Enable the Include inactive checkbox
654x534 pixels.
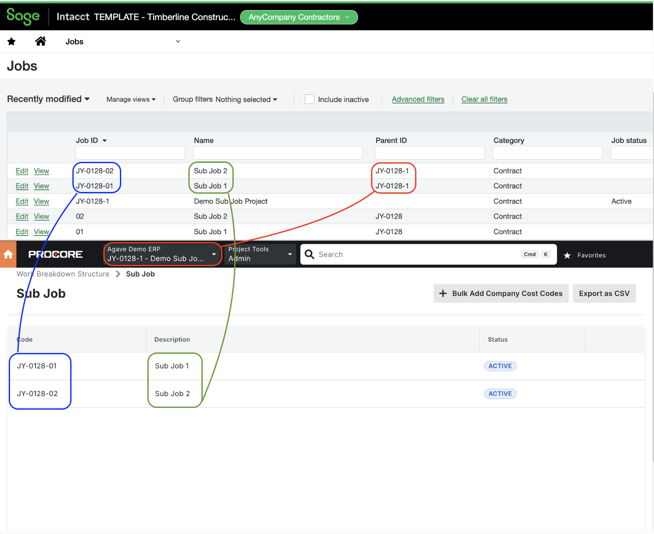pos(309,99)
